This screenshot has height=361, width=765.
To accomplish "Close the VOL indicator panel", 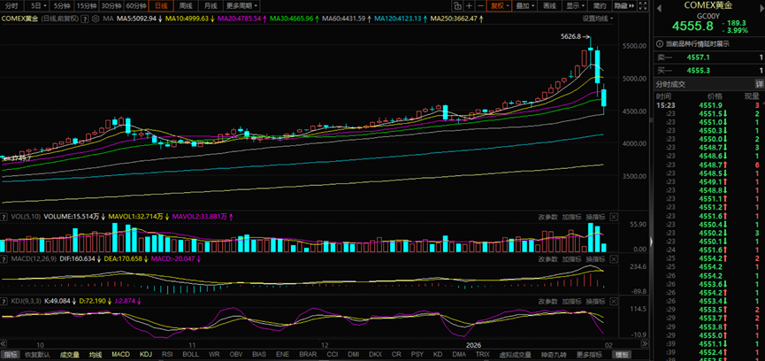I will (613, 215).
